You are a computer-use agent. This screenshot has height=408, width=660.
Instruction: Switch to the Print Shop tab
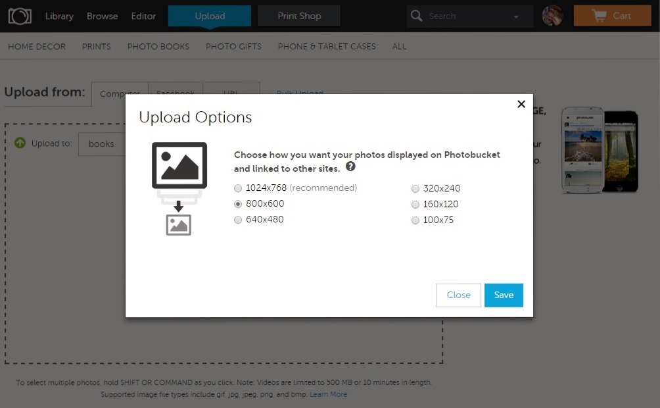[x=299, y=16]
